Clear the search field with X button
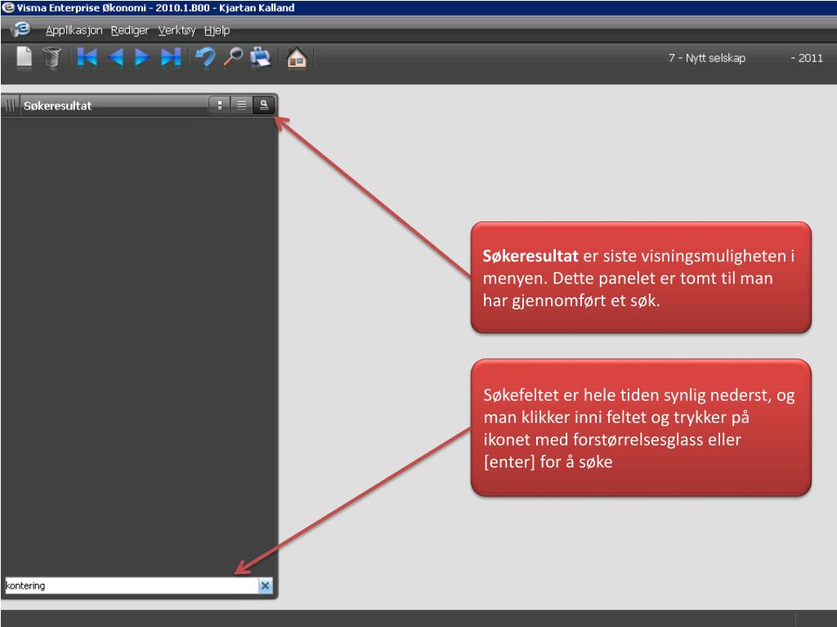This screenshot has width=837, height=627. pyautogui.click(x=266, y=585)
